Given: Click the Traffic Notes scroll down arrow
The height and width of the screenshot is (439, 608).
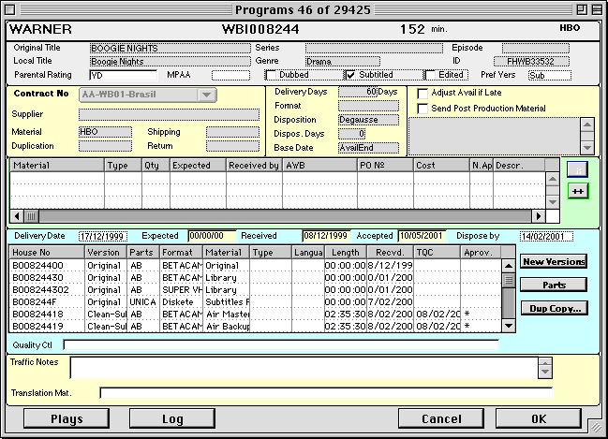Looking at the screenshot, I should (x=545, y=373).
